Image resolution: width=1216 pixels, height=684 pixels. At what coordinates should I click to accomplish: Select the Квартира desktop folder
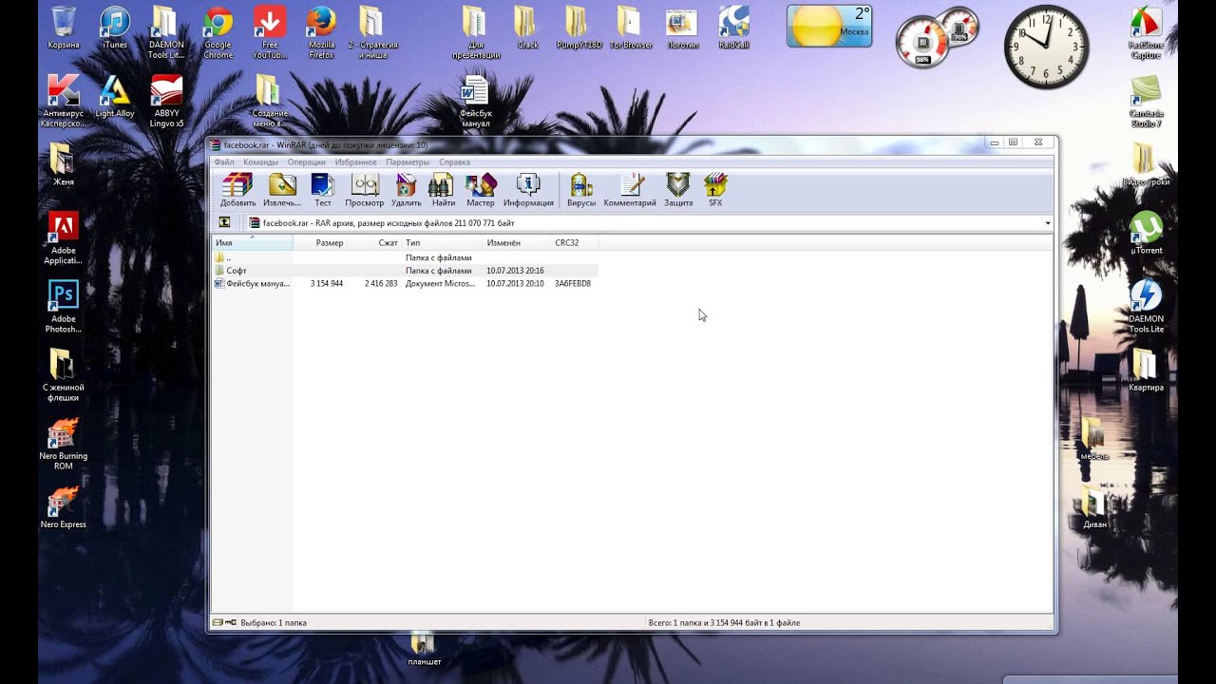pyautogui.click(x=1147, y=370)
